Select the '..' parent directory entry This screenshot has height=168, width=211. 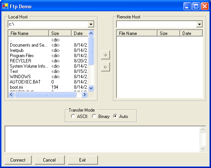click(x=11, y=40)
